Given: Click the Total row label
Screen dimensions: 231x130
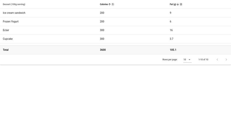Looking at the screenshot, I should pyautogui.click(x=5, y=50).
